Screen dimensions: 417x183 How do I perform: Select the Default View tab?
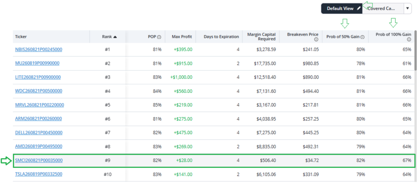[342, 9]
